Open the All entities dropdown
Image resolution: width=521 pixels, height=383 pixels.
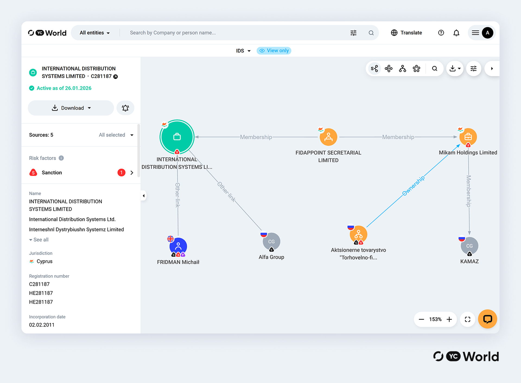pyautogui.click(x=94, y=33)
